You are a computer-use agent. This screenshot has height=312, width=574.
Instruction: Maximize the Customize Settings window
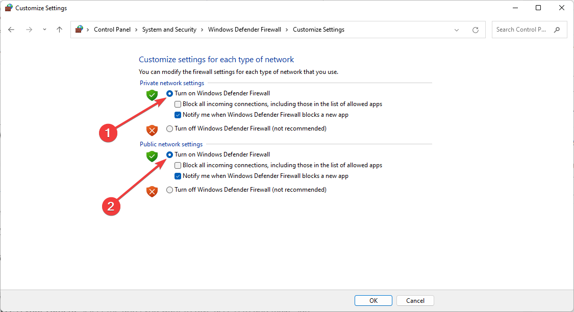point(538,8)
